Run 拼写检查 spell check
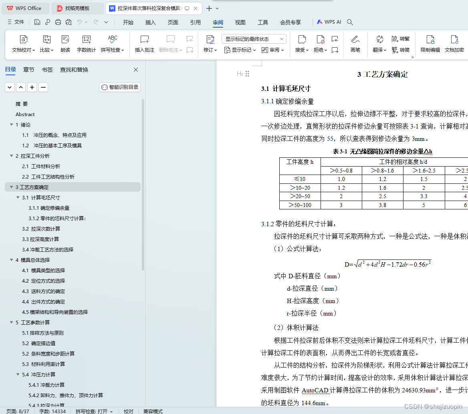Screen dimensions: 468x414 click(112, 44)
